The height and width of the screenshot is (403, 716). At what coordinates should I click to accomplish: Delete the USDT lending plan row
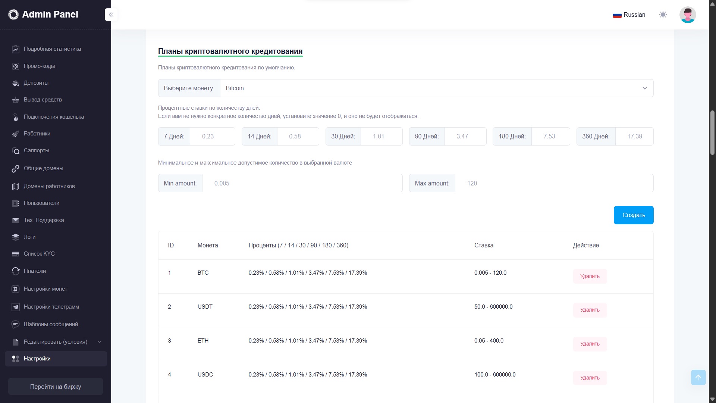tap(590, 310)
